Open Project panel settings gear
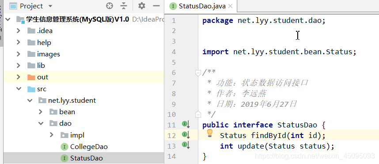 click(x=142, y=6)
